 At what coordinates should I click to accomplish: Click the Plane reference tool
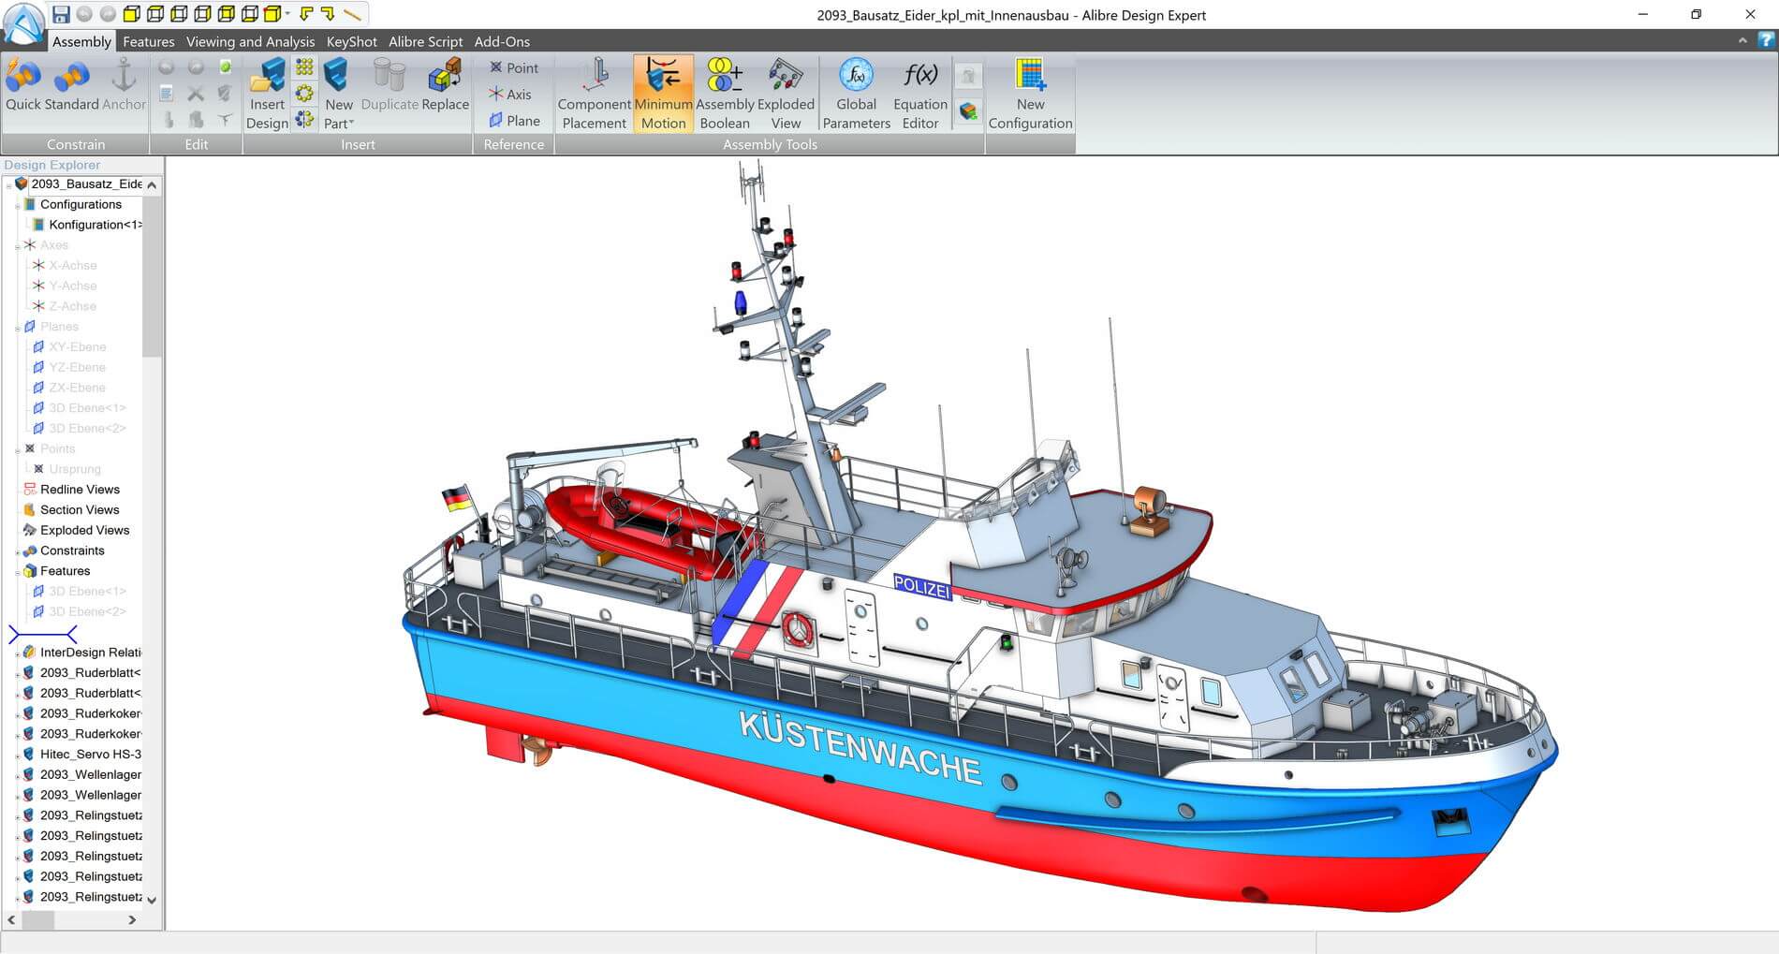[514, 120]
